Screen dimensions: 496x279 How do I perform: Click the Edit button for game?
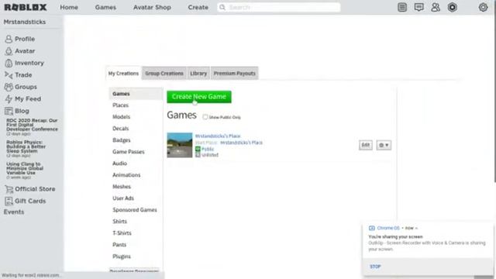click(365, 145)
